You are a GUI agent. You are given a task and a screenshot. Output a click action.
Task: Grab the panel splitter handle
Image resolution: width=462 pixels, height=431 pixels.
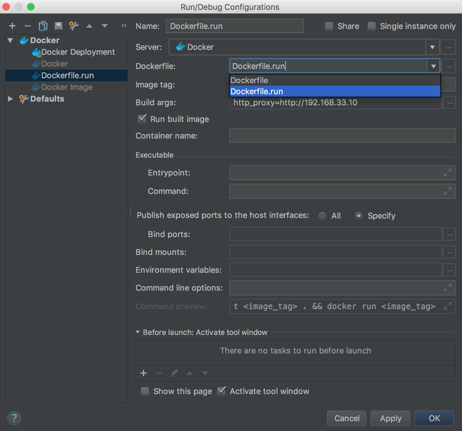point(130,211)
